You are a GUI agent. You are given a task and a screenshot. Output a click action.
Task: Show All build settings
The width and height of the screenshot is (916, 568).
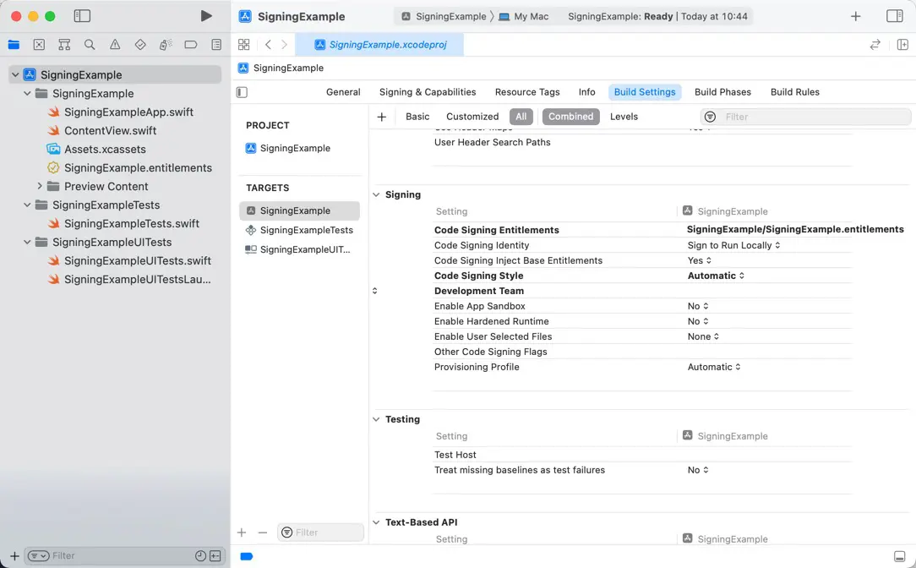click(521, 117)
